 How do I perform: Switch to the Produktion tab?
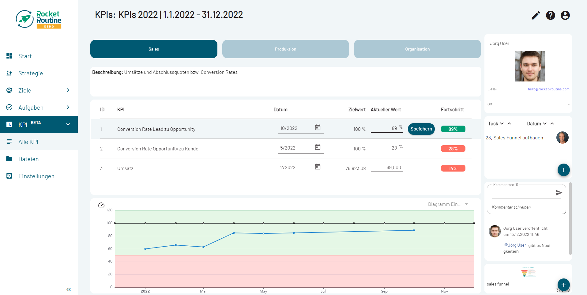click(x=285, y=49)
